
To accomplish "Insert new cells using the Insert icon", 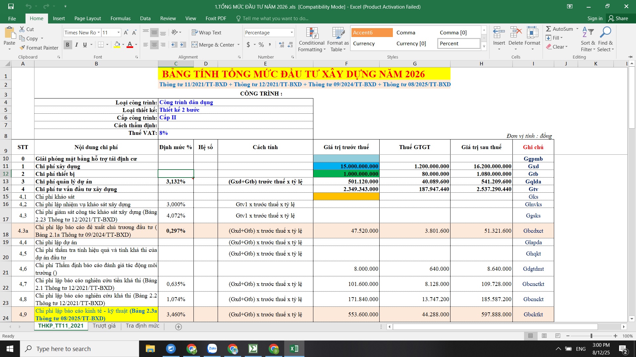I will click(499, 33).
